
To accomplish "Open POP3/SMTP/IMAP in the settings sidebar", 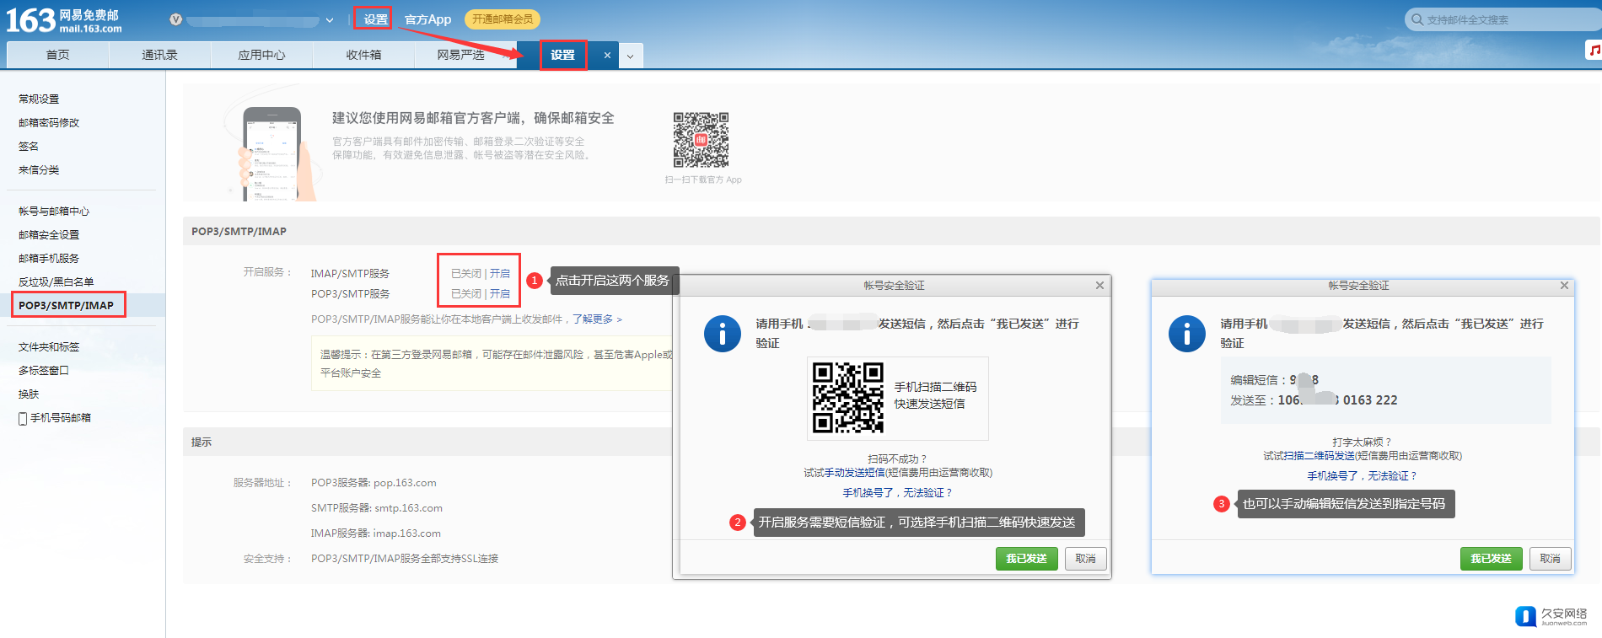I will click(x=67, y=305).
